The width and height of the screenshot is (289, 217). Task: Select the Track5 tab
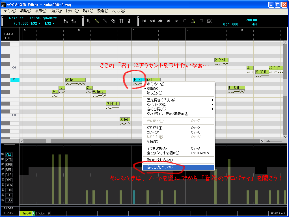tap(26, 213)
